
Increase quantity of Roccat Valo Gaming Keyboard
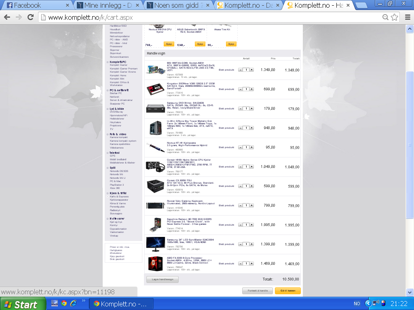pos(251,205)
